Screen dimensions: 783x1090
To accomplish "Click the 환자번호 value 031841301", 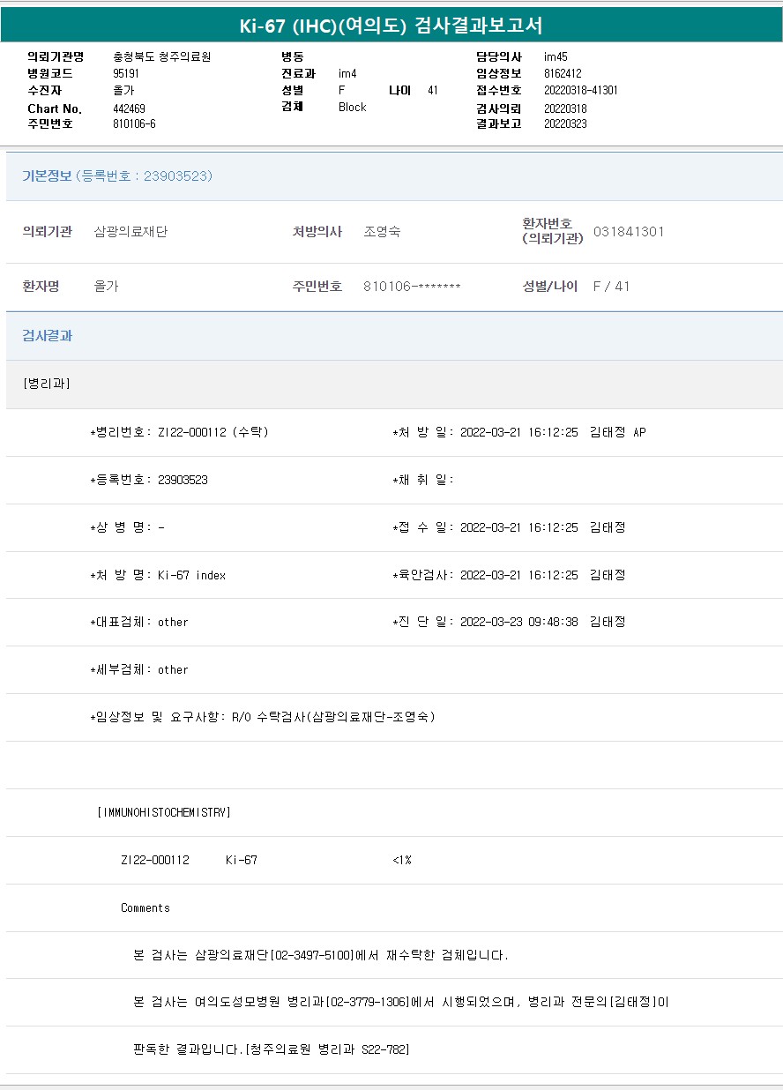I will pos(629,232).
